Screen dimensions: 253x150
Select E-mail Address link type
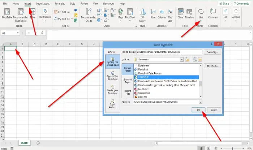pos(112,104)
